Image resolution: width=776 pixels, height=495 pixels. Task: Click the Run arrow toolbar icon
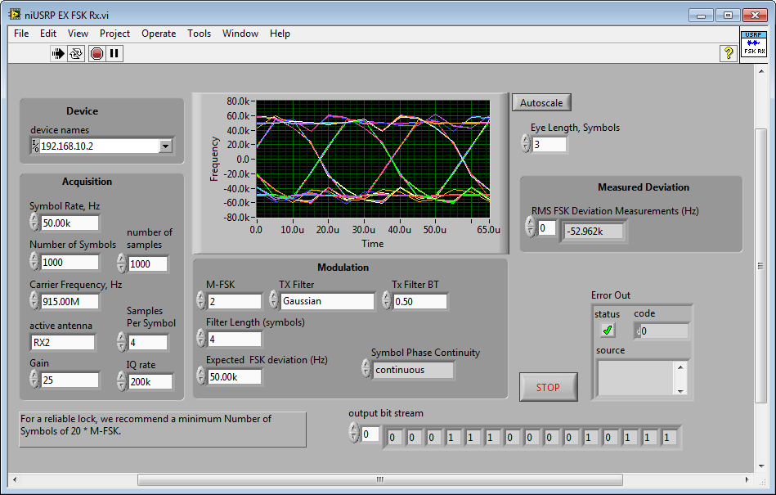pos(58,54)
